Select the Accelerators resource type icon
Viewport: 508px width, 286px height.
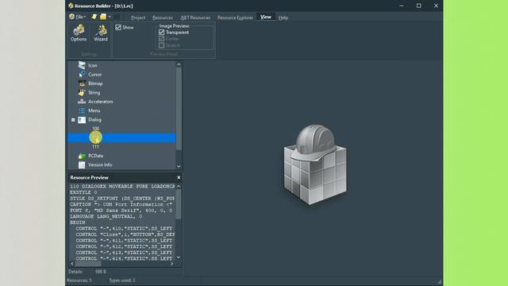point(82,102)
